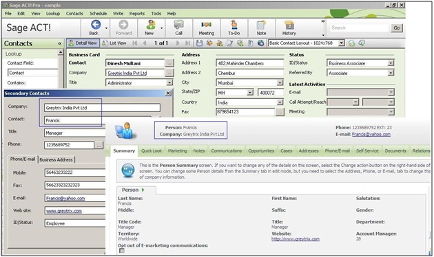Click the two-people icon in detail toolbar
This screenshot has height=257, width=434.
[220, 43]
